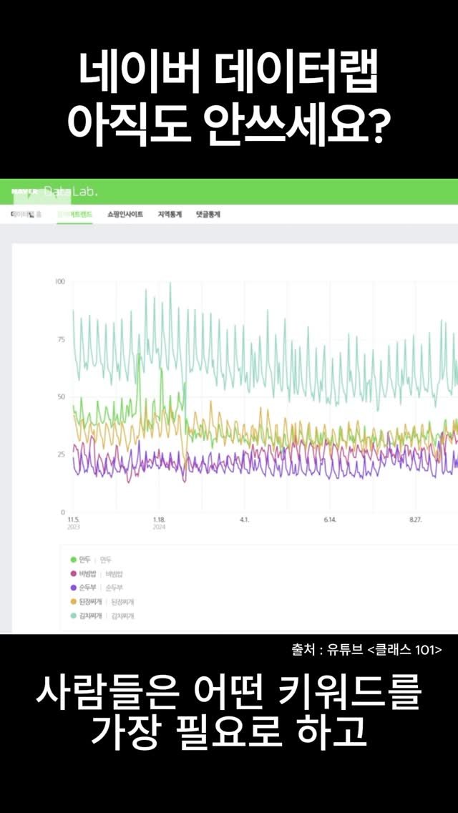Screen dimensions: 458x813
Task: Click the 8.27. date on the x-axis
Action: [415, 520]
